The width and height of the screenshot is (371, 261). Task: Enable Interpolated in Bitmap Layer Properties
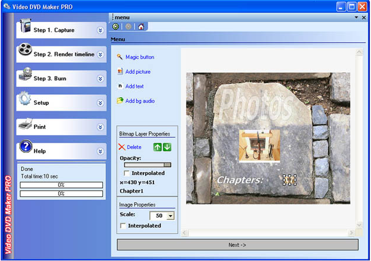(126, 173)
